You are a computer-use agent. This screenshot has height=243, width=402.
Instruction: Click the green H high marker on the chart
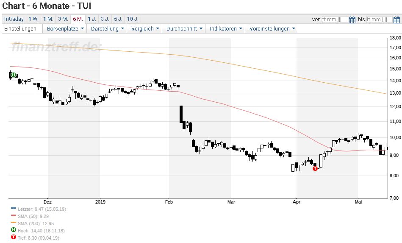[13, 75]
